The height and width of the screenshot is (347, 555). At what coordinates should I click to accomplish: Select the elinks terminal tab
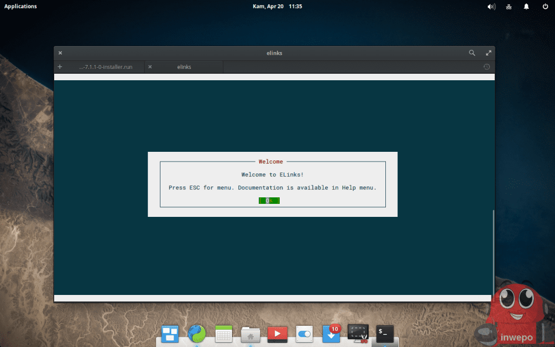[184, 67]
